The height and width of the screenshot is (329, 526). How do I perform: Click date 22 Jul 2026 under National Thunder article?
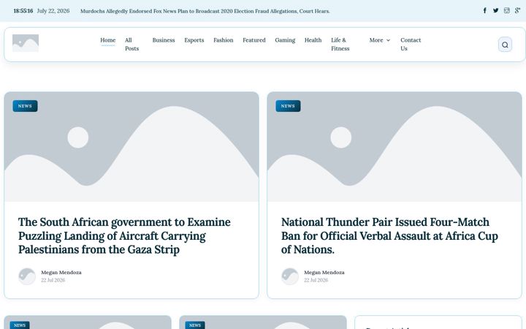click(316, 280)
